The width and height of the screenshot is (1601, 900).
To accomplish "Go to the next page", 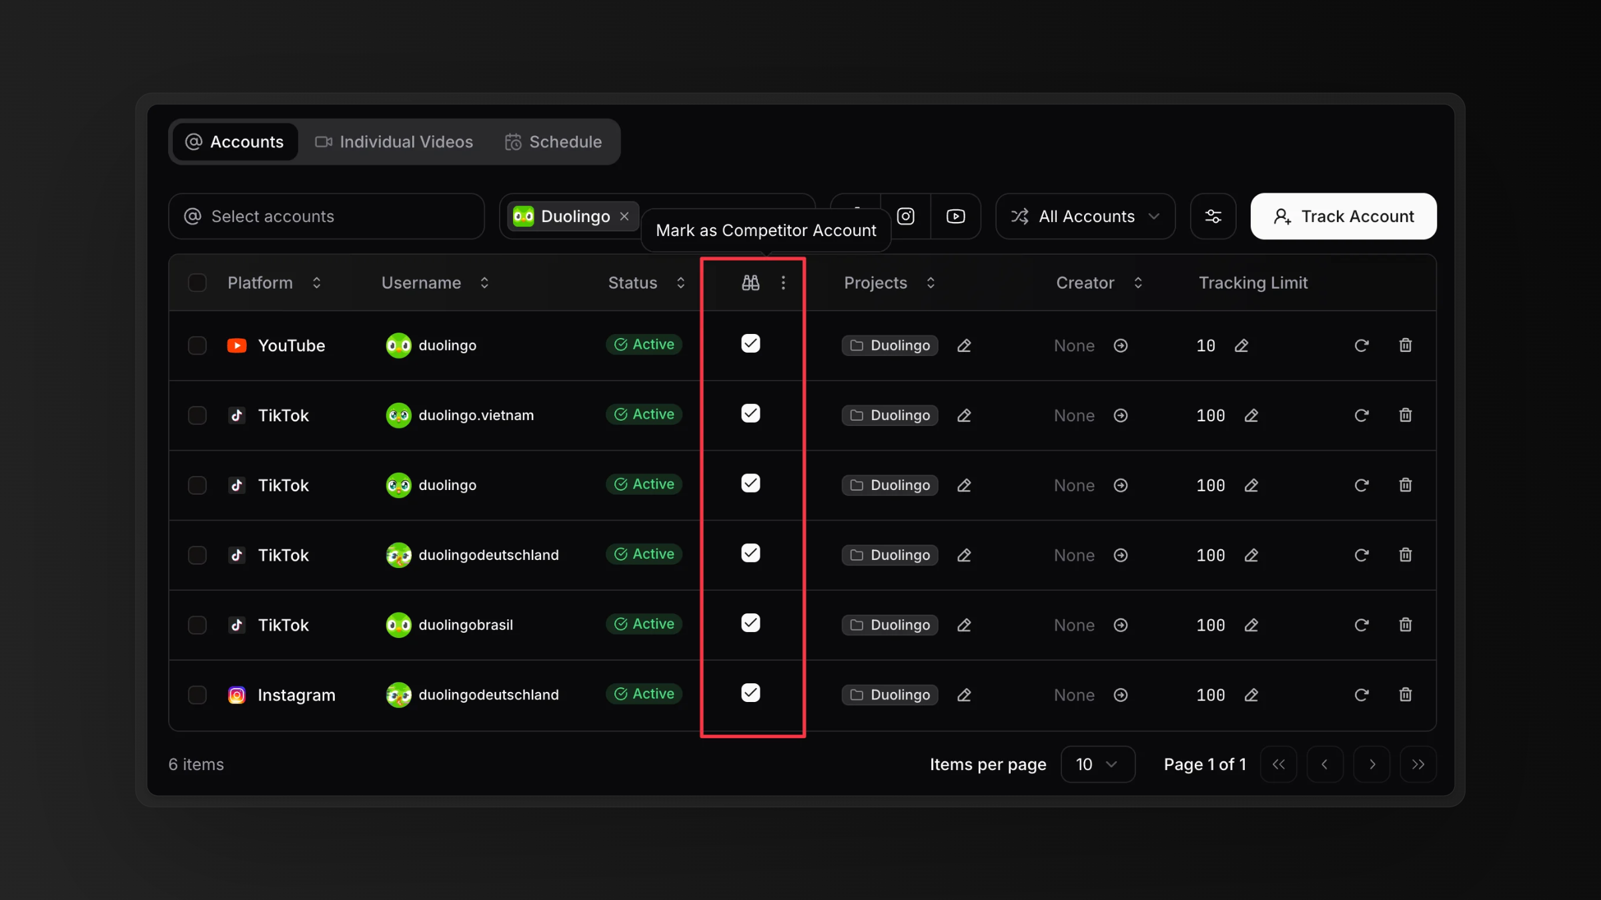I will (x=1372, y=764).
